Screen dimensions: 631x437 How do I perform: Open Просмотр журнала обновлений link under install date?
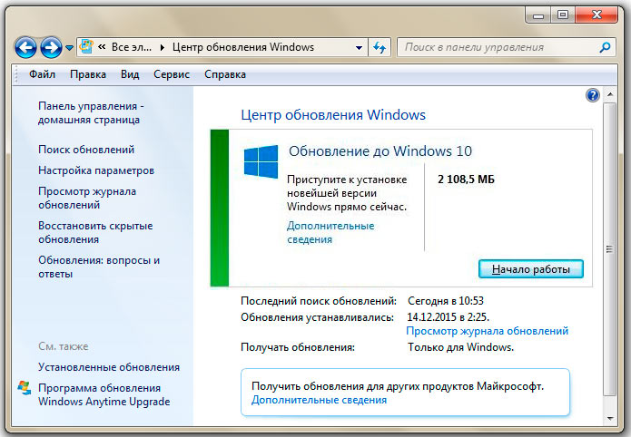[487, 331]
